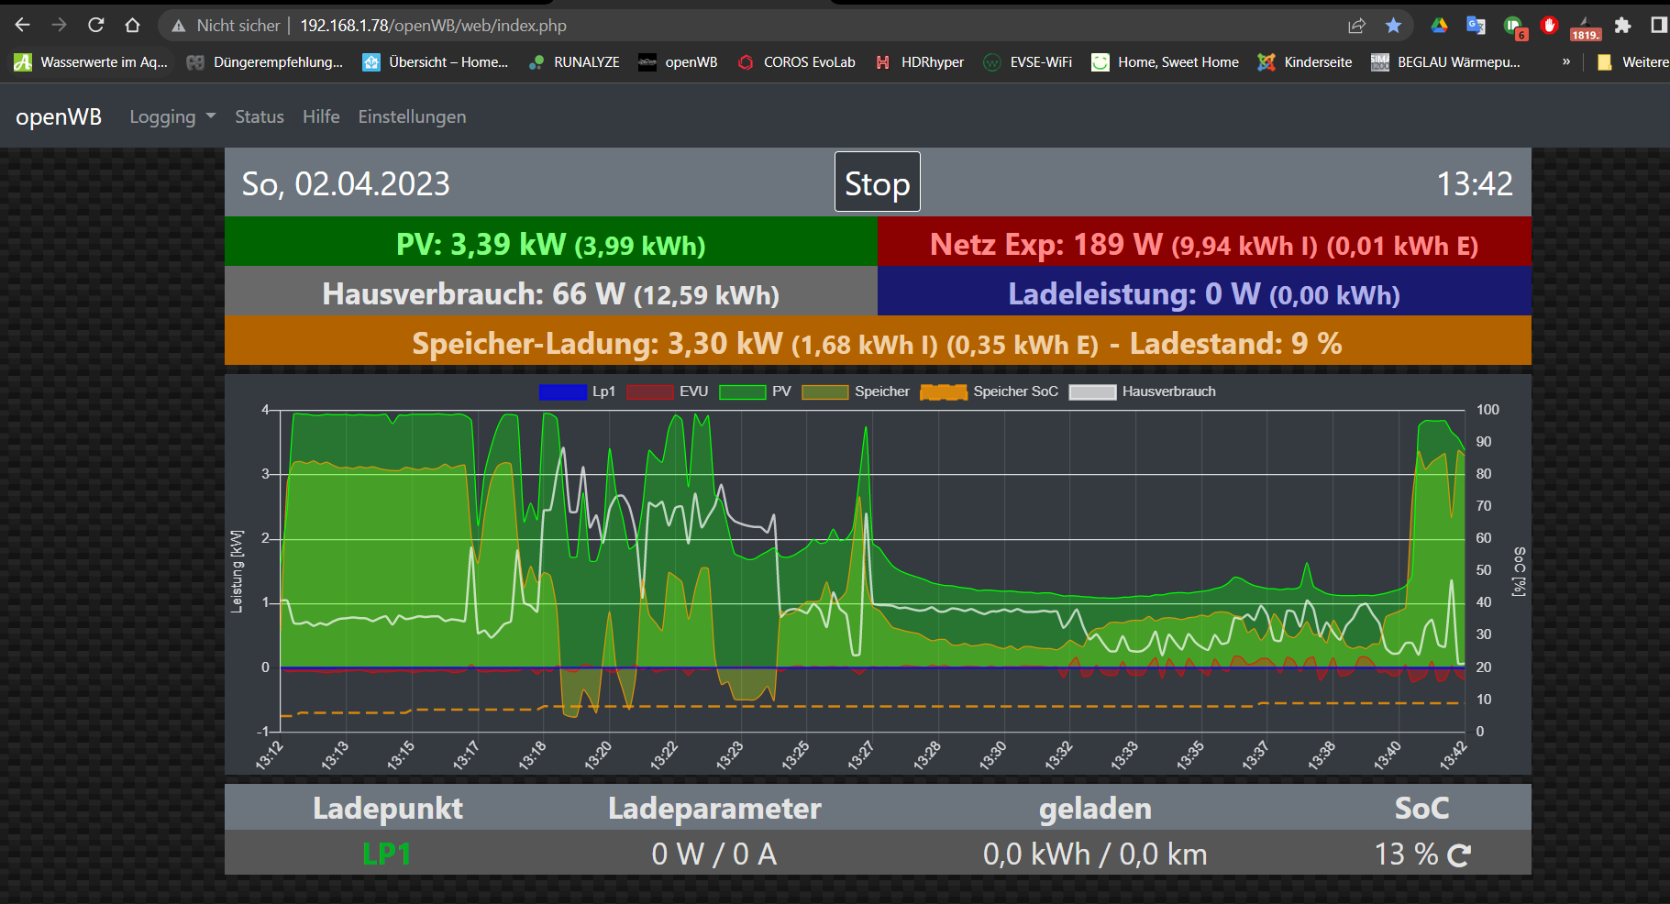Open the red stop-hand ad blocker extension

coord(1550,26)
